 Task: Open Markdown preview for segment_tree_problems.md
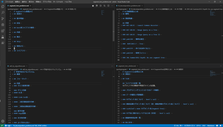click(x=97, y=6)
